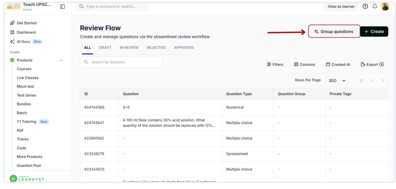Screen dimensions: 396x189
Task: Click question ID #24743647
Action: click(x=94, y=123)
